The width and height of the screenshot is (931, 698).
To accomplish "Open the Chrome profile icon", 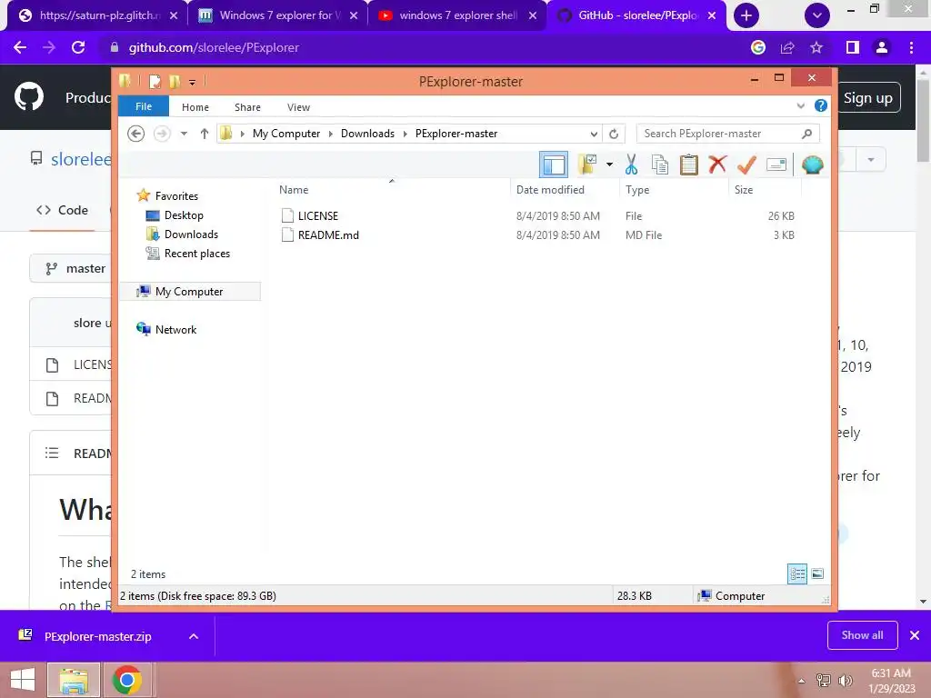I will pyautogui.click(x=882, y=47).
